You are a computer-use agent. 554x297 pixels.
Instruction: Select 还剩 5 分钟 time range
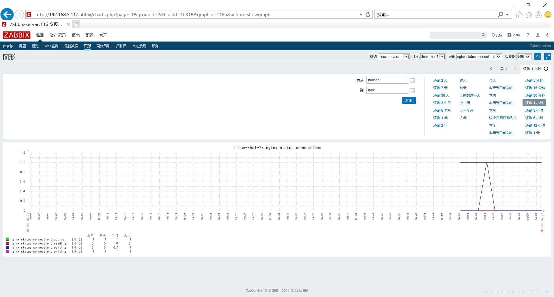pos(534,80)
